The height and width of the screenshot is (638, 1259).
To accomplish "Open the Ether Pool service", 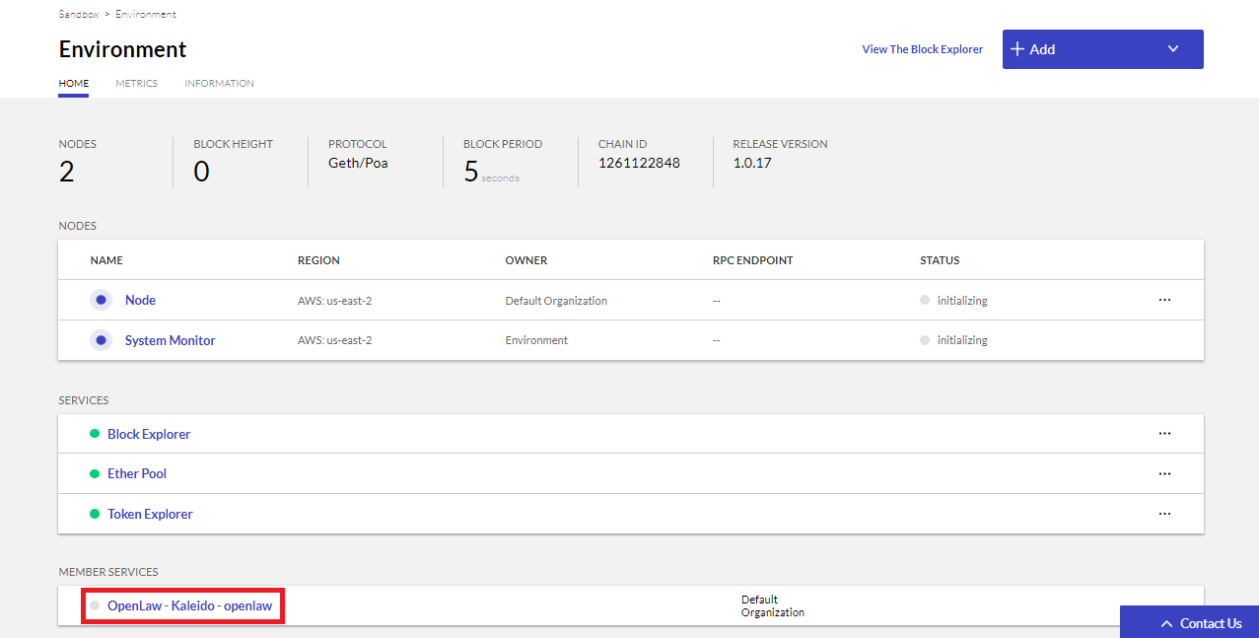I will (x=137, y=473).
